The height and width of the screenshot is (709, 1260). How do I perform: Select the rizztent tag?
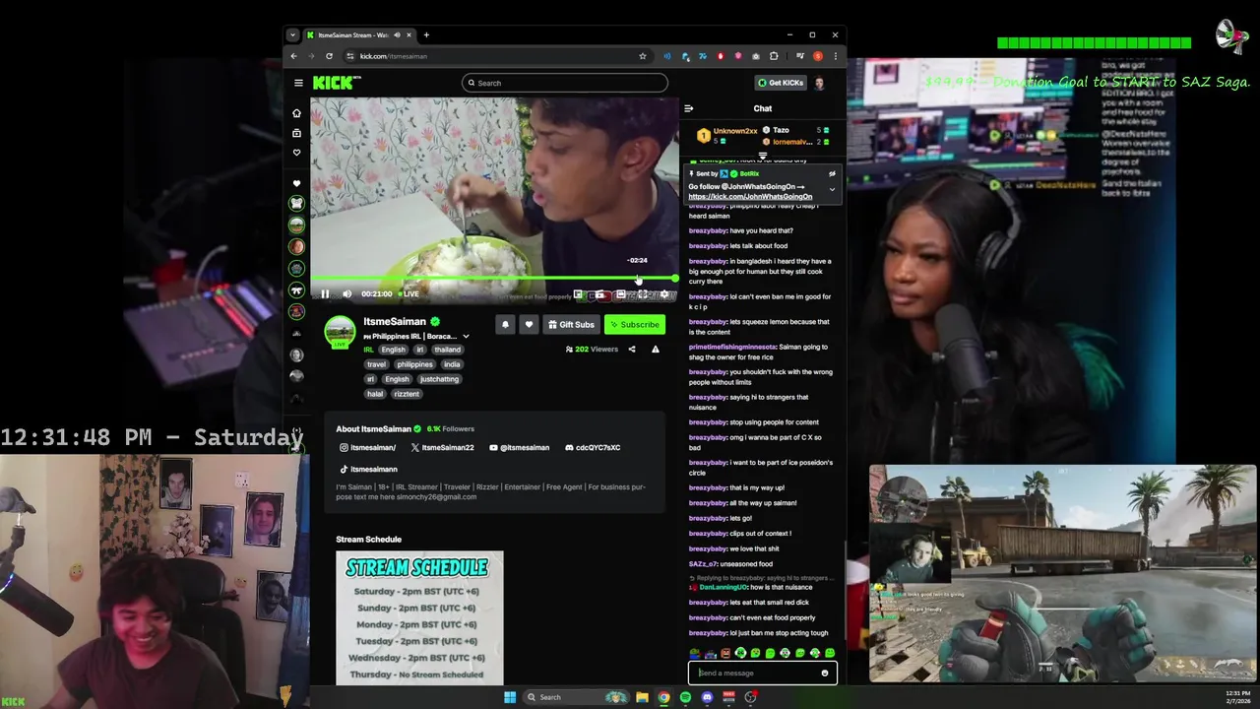(407, 394)
